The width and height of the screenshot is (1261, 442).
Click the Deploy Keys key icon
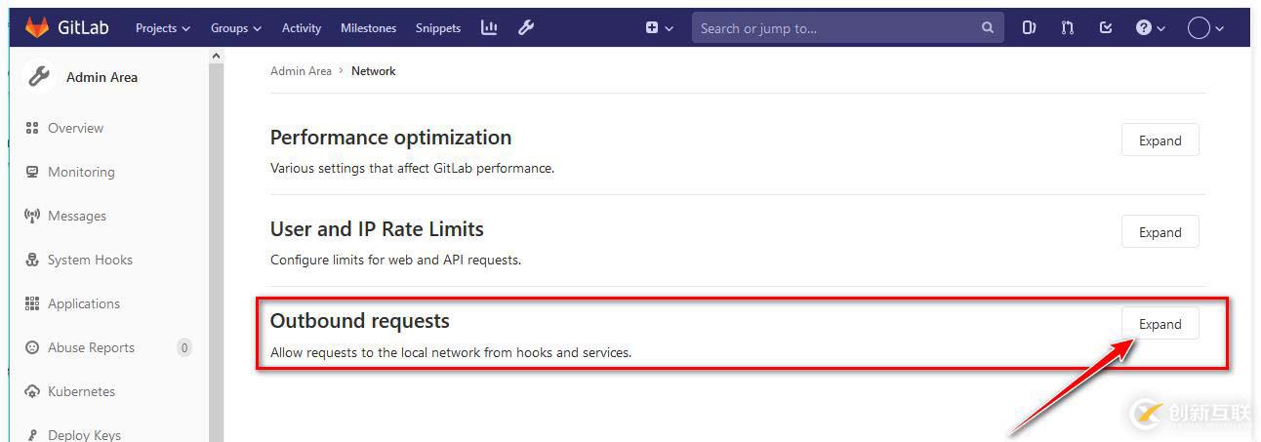(x=31, y=435)
